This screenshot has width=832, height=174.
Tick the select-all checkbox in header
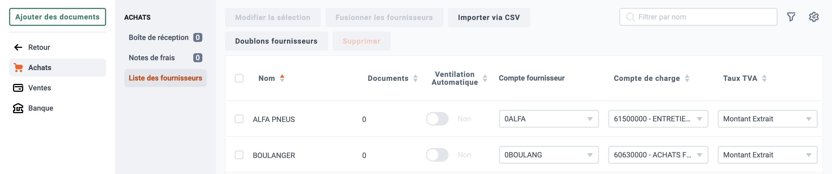click(239, 79)
